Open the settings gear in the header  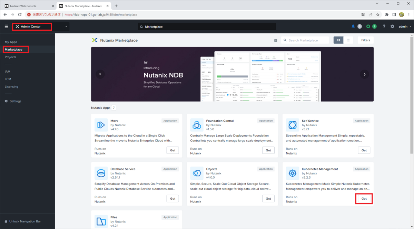[392, 27]
